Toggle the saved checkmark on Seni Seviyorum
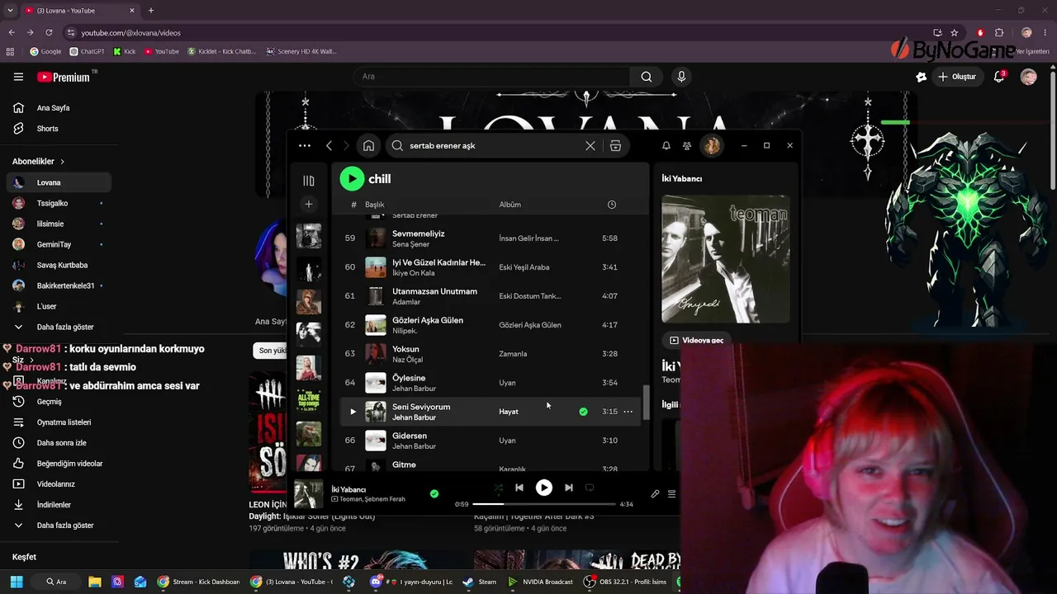 (x=583, y=412)
